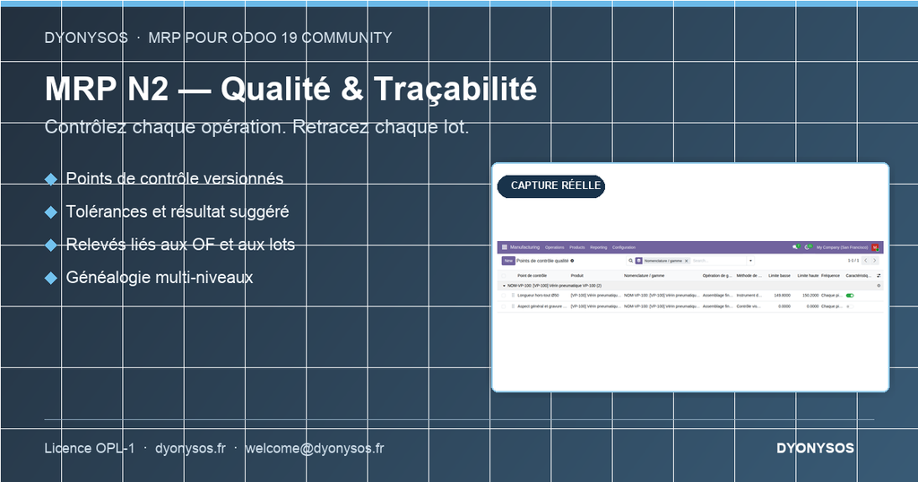Open the conversations chat bubble icon
The height and width of the screenshot is (482, 918).
[x=796, y=247]
